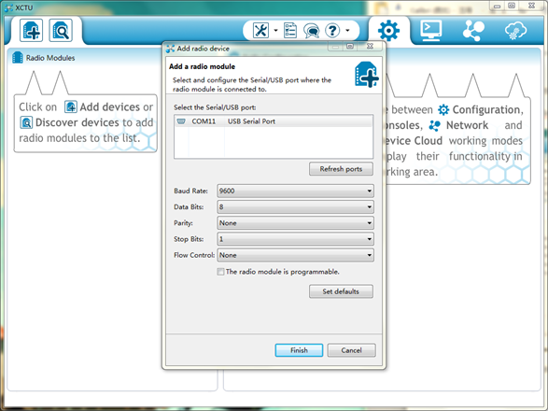Expand the Help dropdown arrow
548x411 pixels.
347,31
